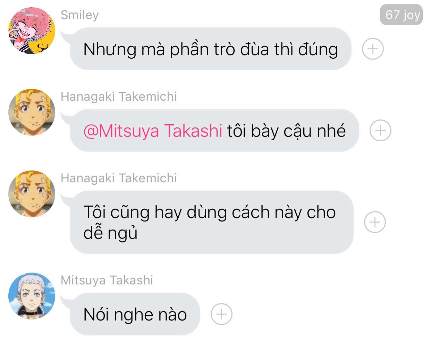Tap the plus icon beside the @Mitsuya mention message

click(380, 131)
